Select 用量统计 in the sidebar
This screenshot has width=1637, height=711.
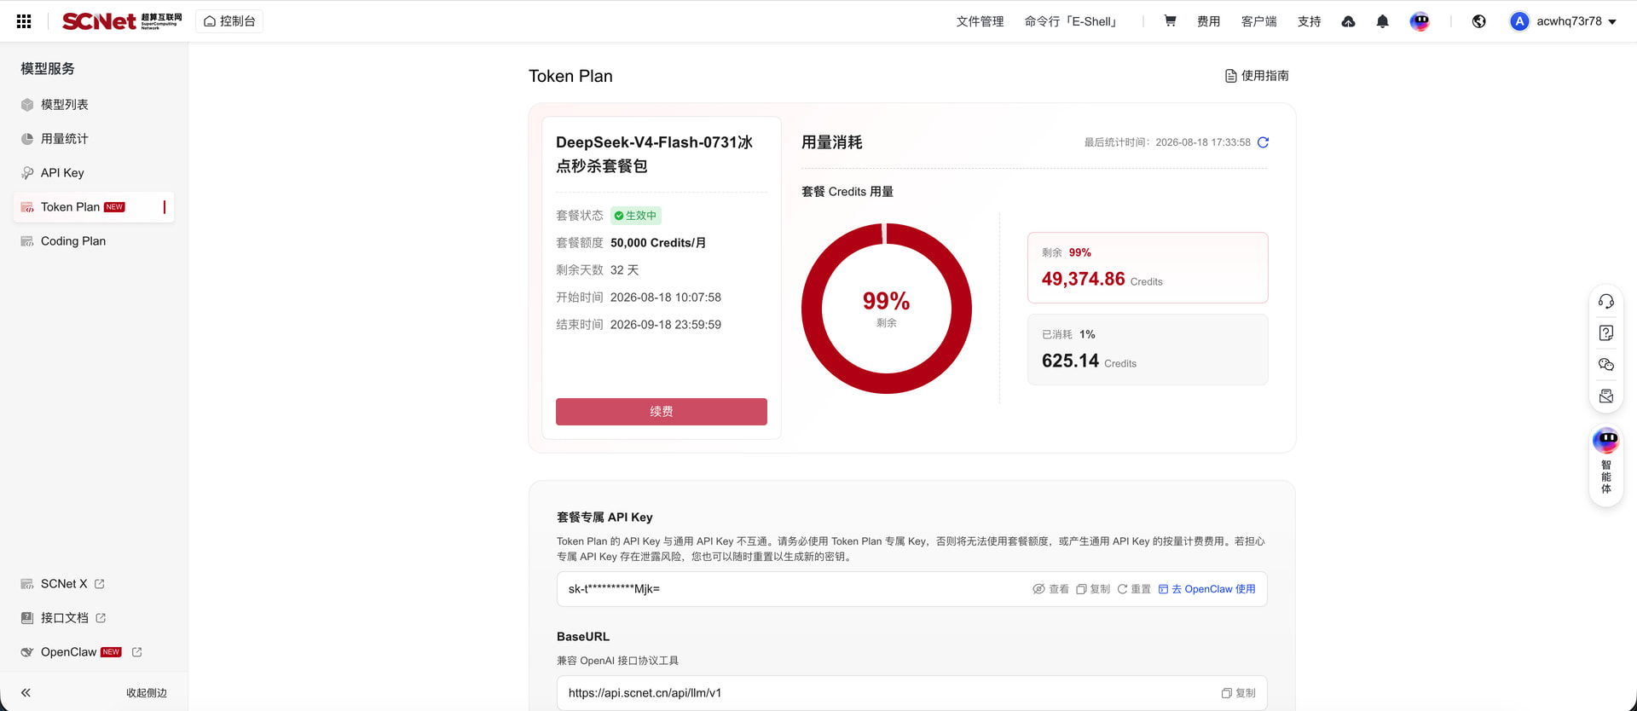tap(94, 139)
